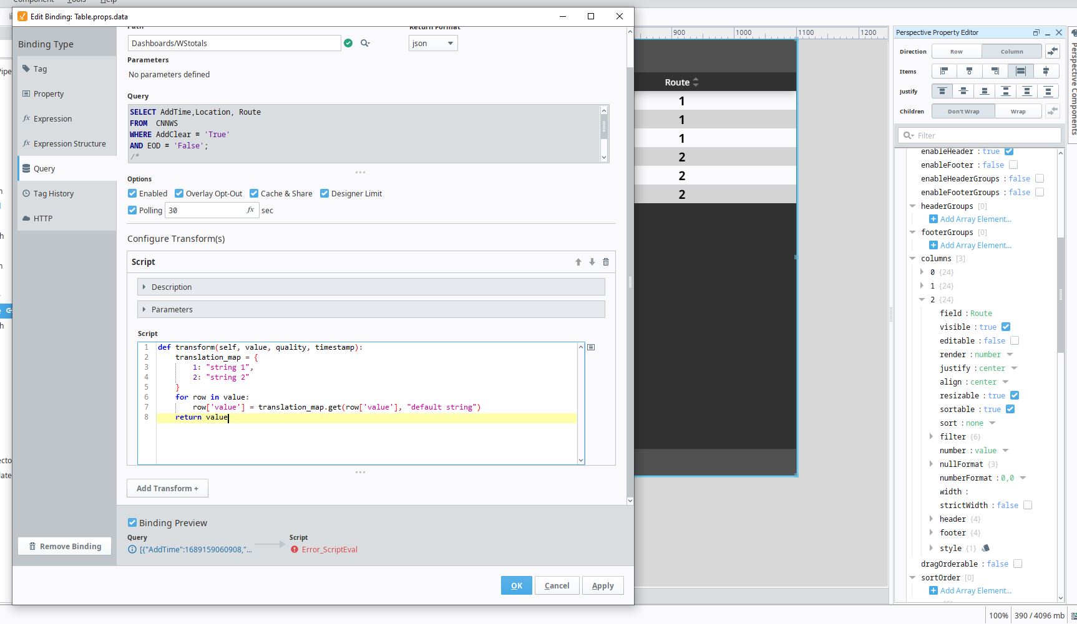Screen dimensions: 1077x624
Task: Select the Tag History binding type
Action: (x=67, y=193)
